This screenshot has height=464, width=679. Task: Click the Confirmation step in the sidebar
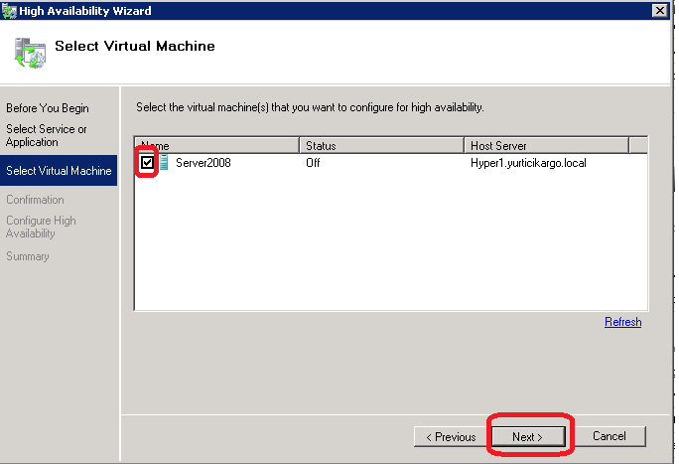pos(35,200)
